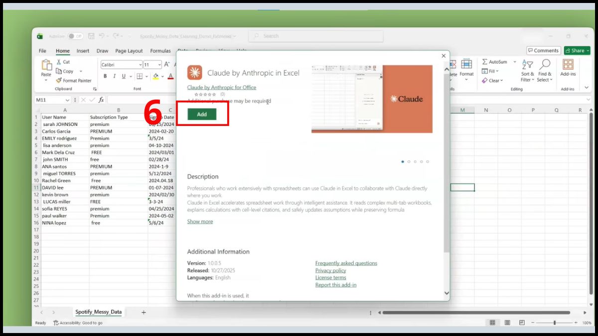
Task: Click the Undo arrow icon
Action: pyautogui.click(x=102, y=36)
